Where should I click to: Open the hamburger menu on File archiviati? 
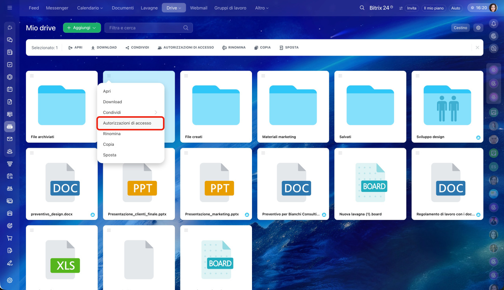click(x=32, y=76)
